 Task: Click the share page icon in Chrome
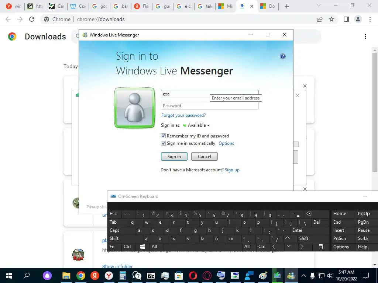(320, 19)
